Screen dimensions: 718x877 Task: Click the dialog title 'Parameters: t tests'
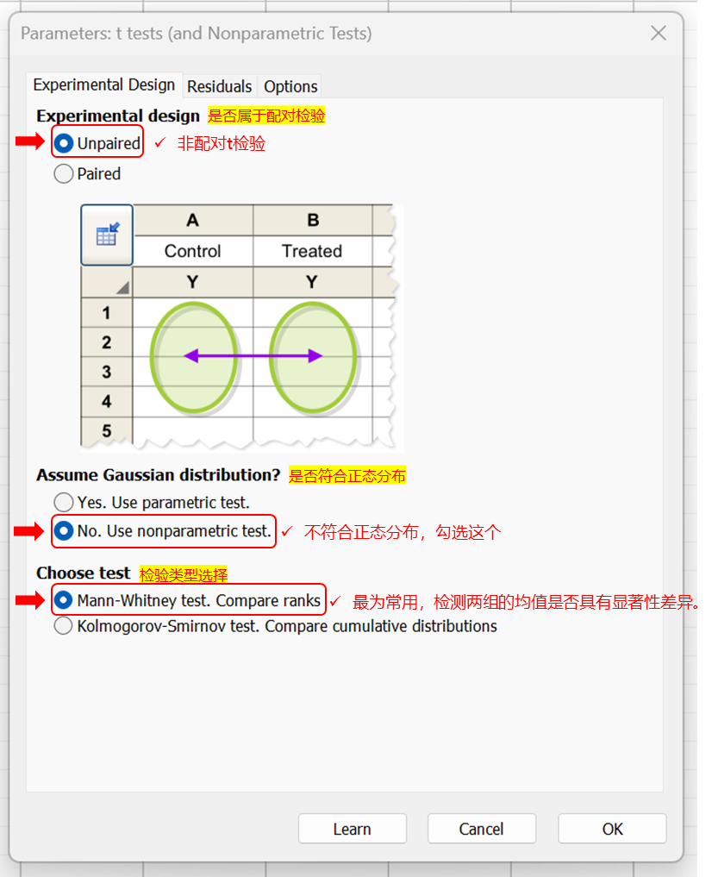click(197, 34)
